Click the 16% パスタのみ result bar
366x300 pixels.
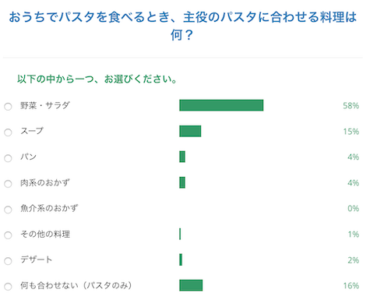click(x=191, y=285)
